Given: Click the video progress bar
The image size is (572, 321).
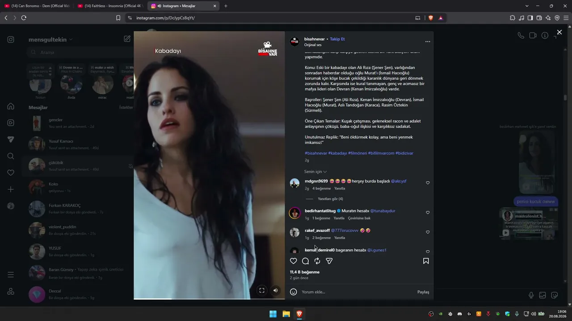Looking at the screenshot, I should [x=209, y=299].
